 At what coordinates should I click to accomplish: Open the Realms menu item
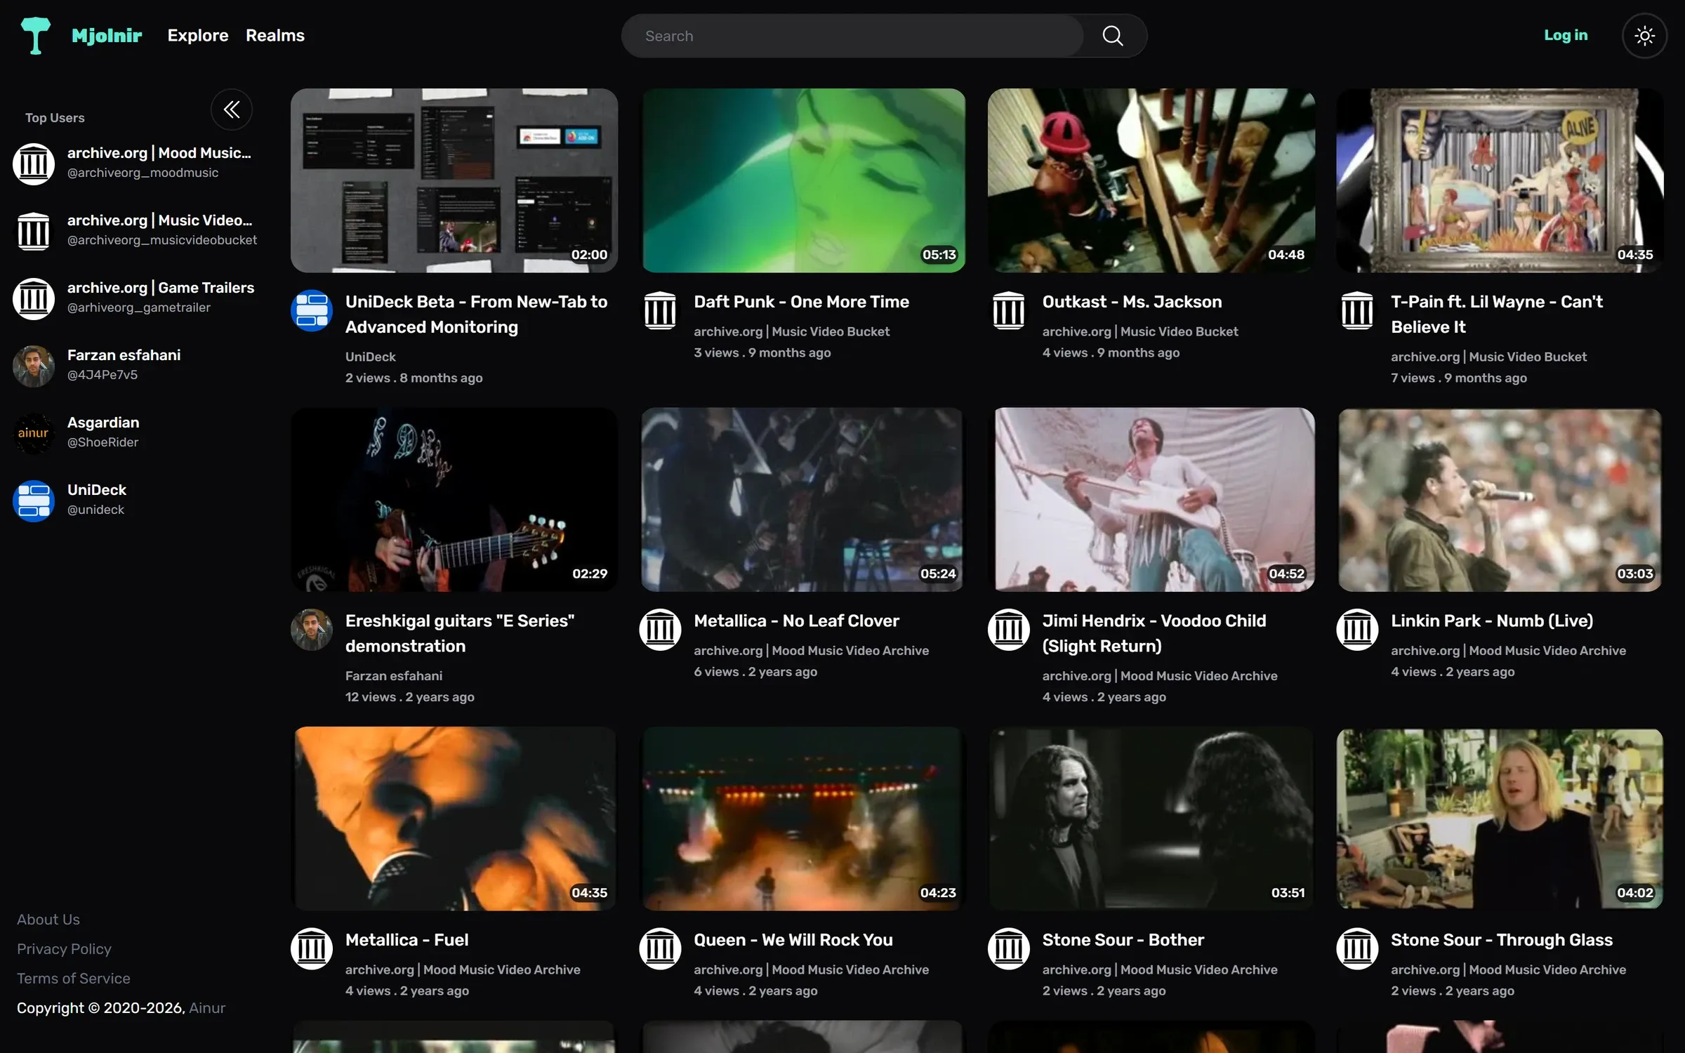pos(275,35)
